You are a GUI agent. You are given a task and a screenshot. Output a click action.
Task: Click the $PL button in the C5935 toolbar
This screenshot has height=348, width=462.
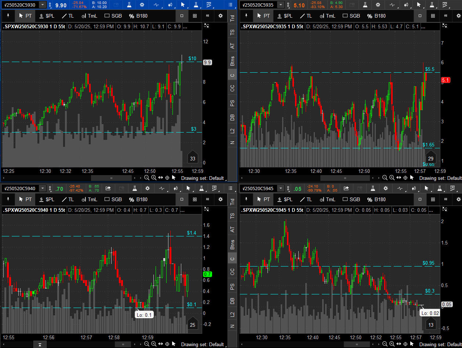click(285, 16)
